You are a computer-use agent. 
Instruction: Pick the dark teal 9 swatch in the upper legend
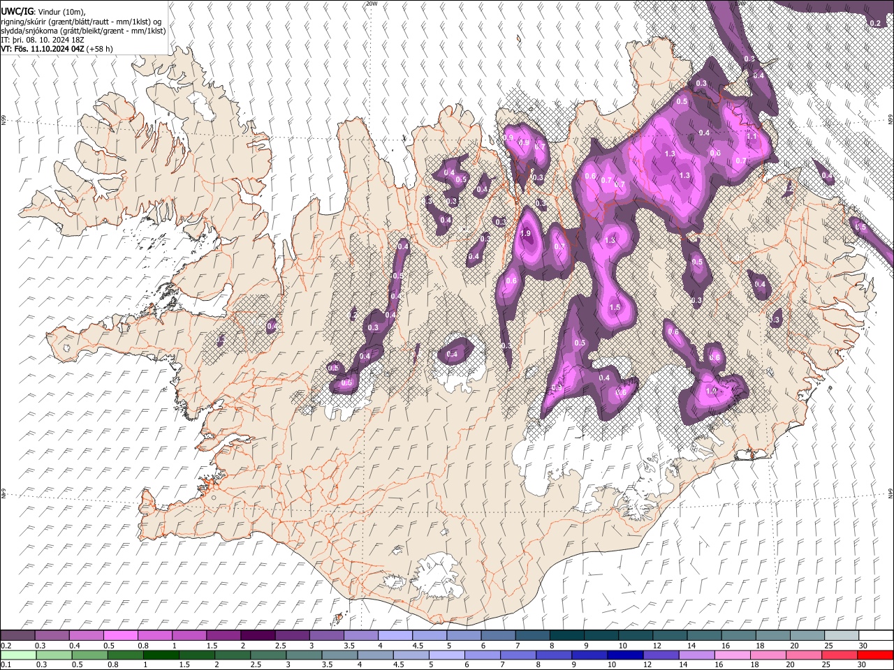(601, 636)
